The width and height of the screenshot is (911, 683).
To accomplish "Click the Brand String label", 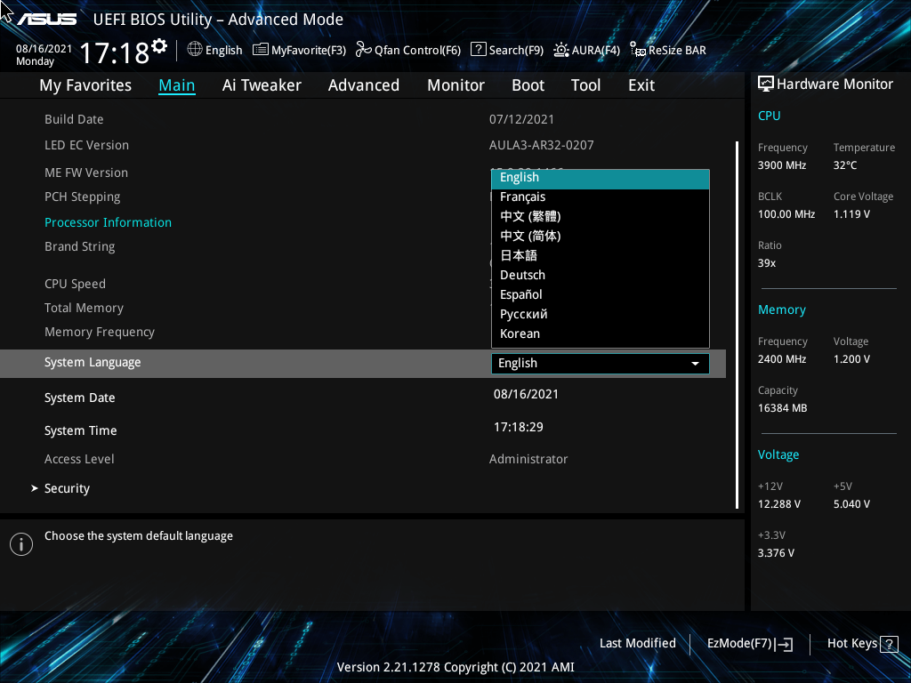I will pos(79,247).
